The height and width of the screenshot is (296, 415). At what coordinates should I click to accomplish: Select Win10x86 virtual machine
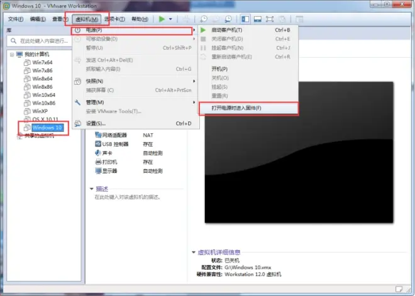tap(43, 103)
